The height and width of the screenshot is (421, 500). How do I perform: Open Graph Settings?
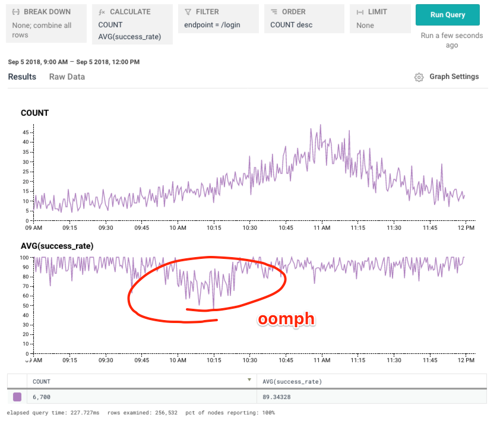point(447,77)
